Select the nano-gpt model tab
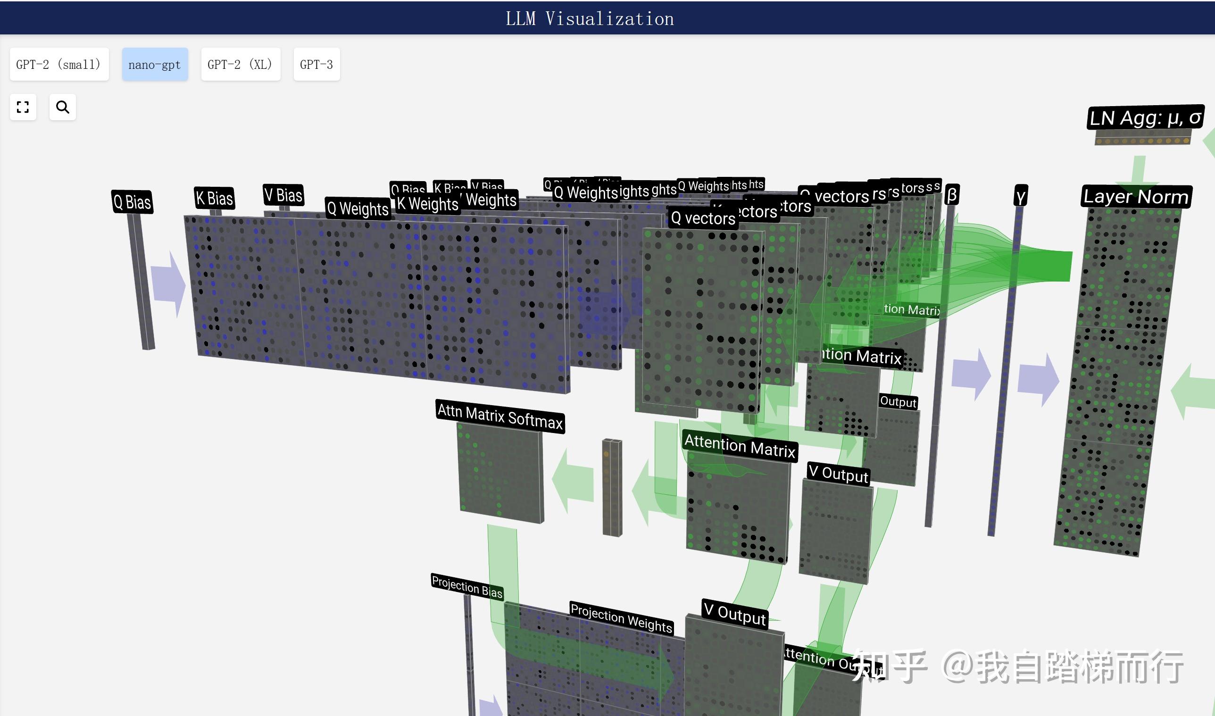 pyautogui.click(x=155, y=64)
